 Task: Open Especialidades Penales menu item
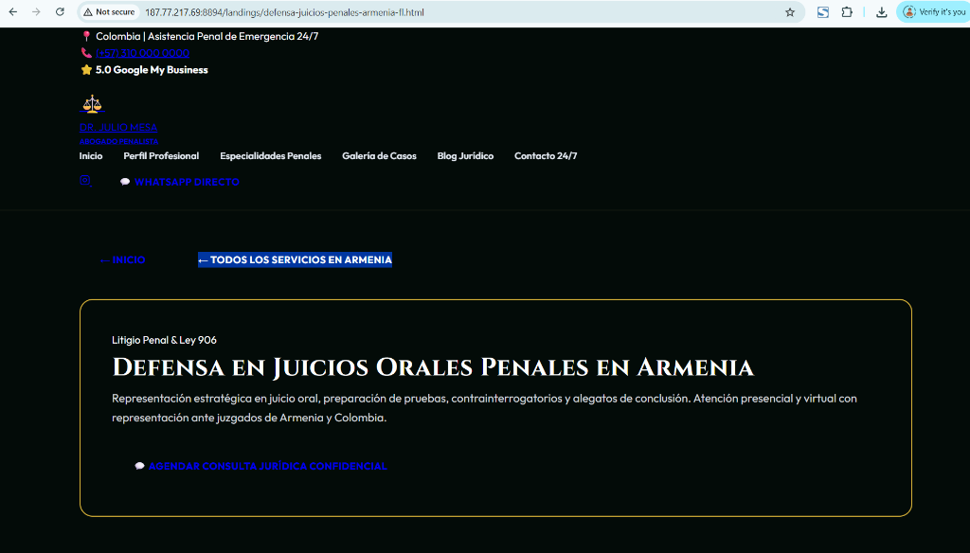tap(270, 156)
